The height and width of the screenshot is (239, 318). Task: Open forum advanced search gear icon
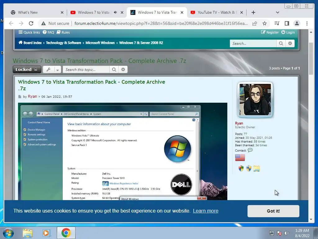coord(290,43)
